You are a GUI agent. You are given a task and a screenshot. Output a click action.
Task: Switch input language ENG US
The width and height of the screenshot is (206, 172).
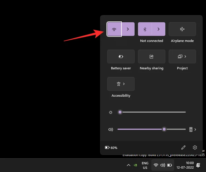click(x=145, y=165)
